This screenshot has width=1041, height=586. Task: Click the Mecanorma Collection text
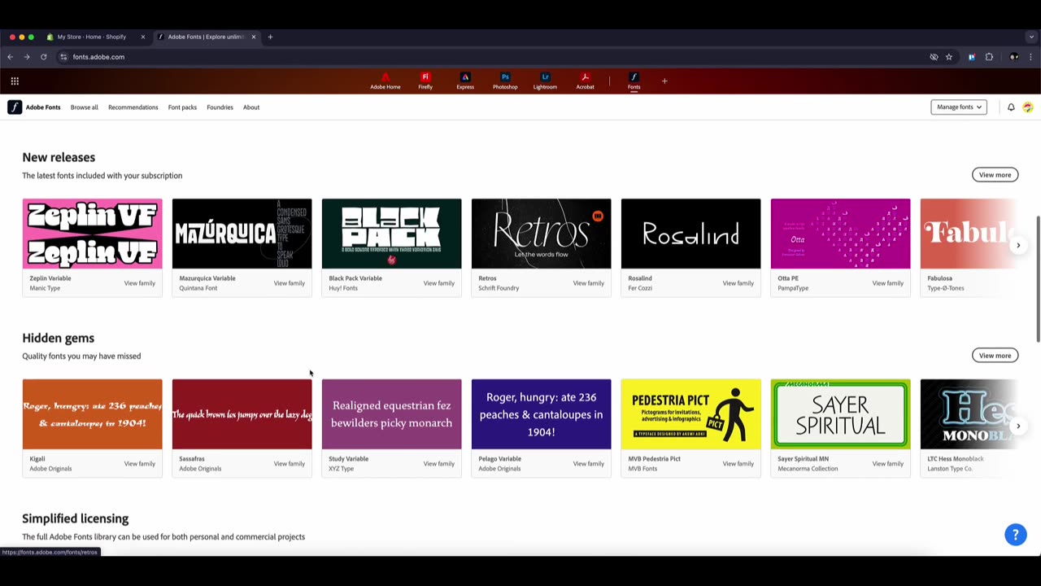pos(807,469)
